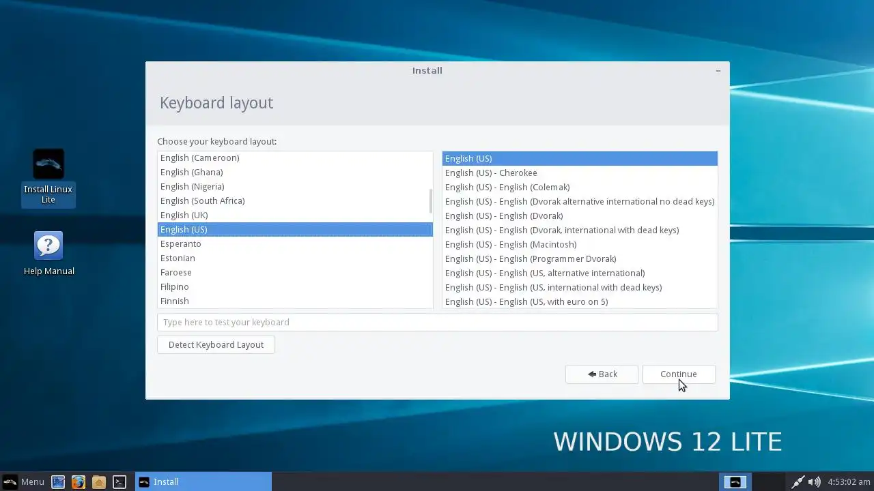Choose English (Colemak) variant
The height and width of the screenshot is (491, 874).
coord(580,187)
